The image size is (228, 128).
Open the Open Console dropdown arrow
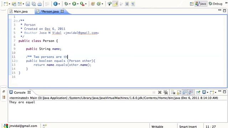[x=216, y=92]
